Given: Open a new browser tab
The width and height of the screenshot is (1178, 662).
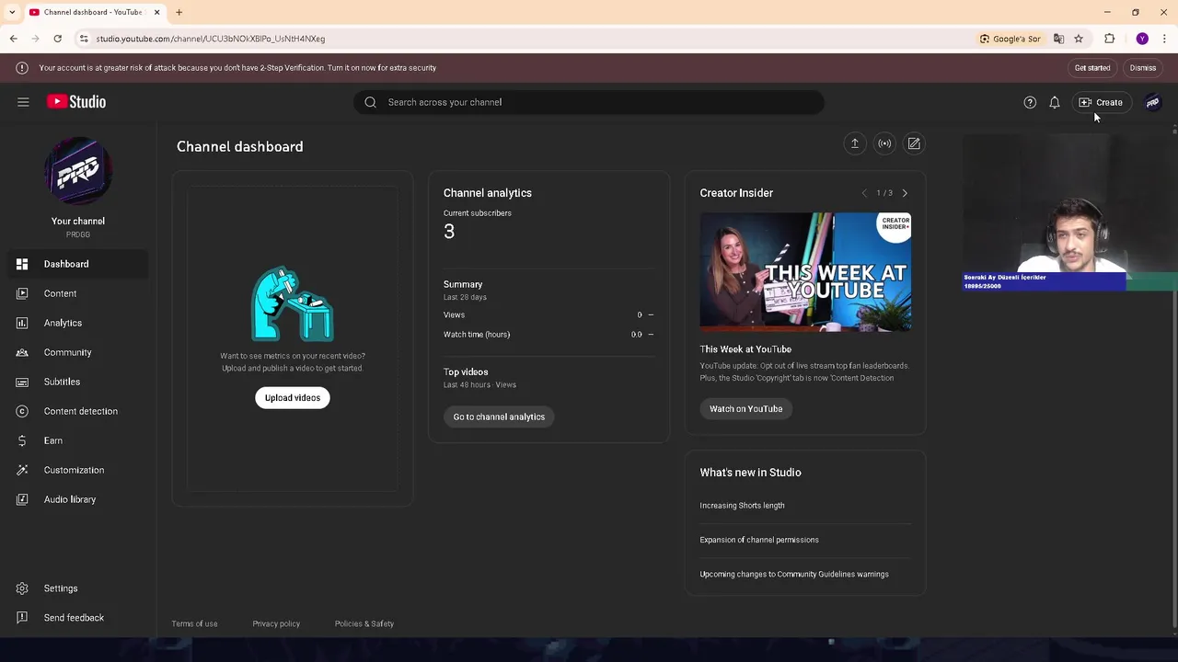Looking at the screenshot, I should [x=179, y=12].
